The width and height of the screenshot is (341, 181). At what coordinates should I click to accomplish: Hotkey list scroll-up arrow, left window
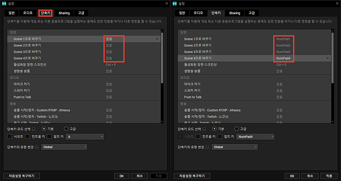click(162, 31)
